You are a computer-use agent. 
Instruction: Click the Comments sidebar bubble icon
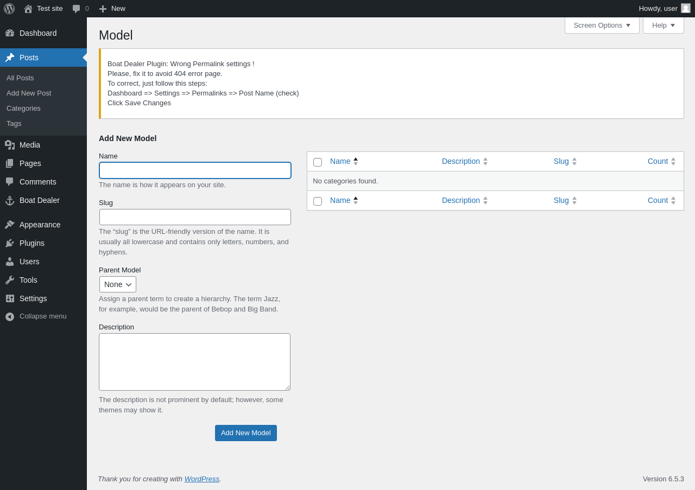click(10, 182)
